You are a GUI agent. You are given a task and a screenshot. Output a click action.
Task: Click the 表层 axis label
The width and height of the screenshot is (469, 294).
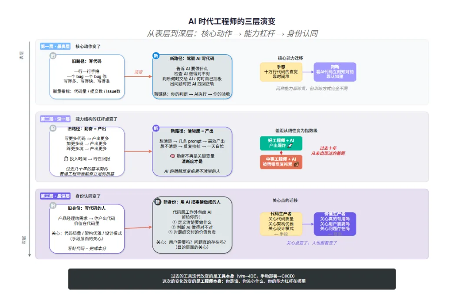(22, 55)
